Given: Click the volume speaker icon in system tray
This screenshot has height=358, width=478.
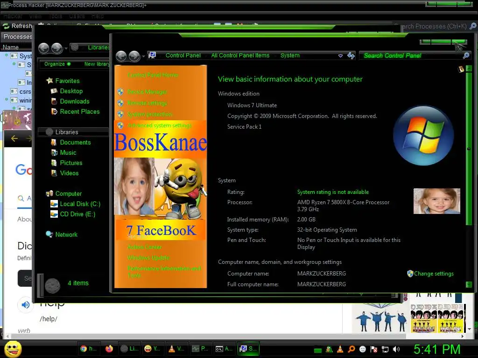Looking at the screenshot, I should point(396,349).
